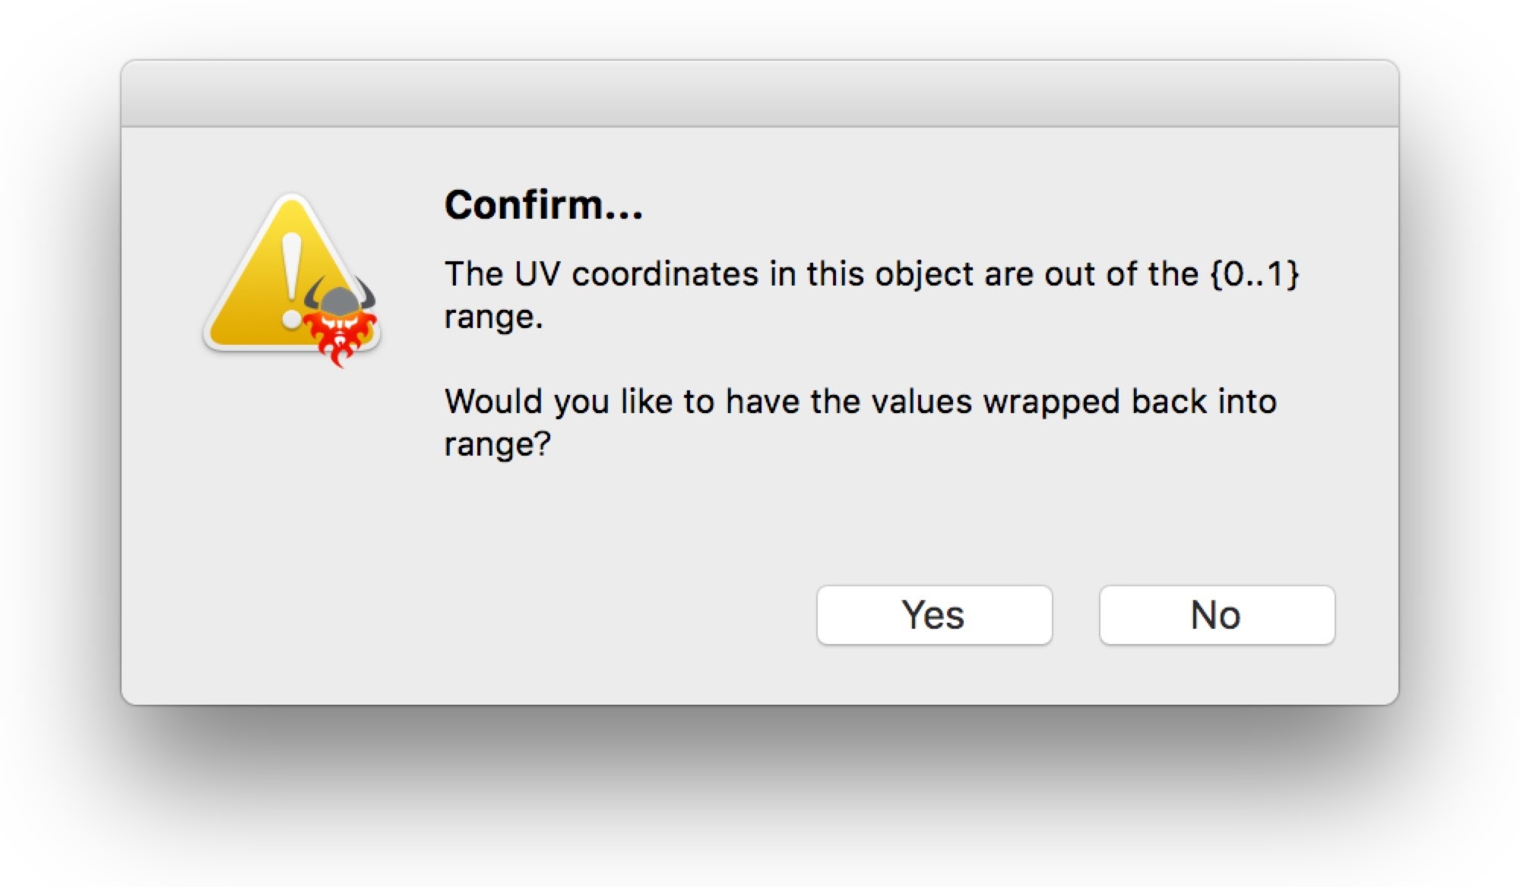Click the "{0..1}" range text
This screenshot has height=887, width=1520.
[x=1254, y=273]
